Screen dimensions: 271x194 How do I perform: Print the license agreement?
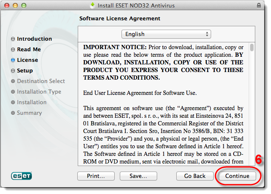(96, 176)
